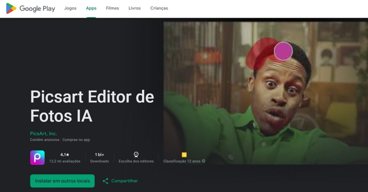Image resolution: width=368 pixels, height=192 pixels.
Task: View the 4,1 star rating
Action: (65, 155)
